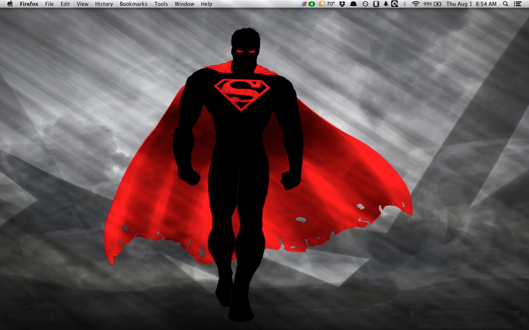Open the Wi-Fi status menu
This screenshot has width=529, height=330.
[415, 4]
